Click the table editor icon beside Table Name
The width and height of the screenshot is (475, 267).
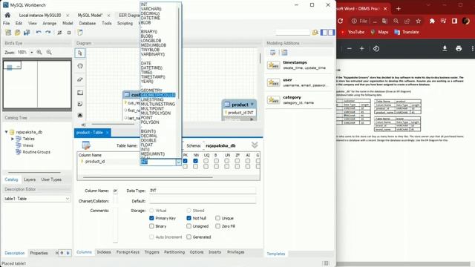(x=86, y=145)
